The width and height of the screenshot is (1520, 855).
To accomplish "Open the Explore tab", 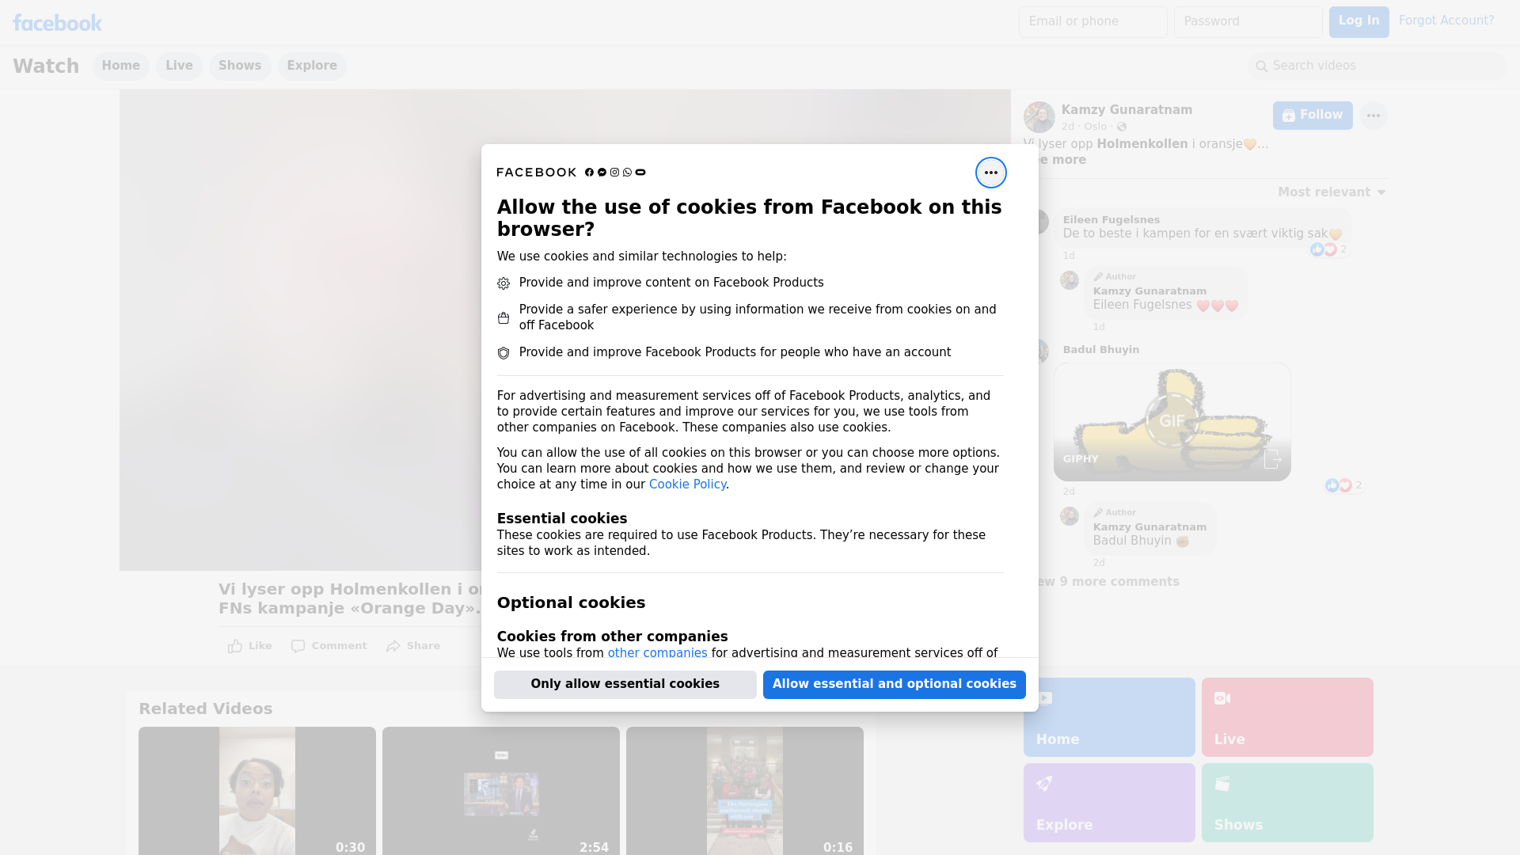I will click(312, 66).
